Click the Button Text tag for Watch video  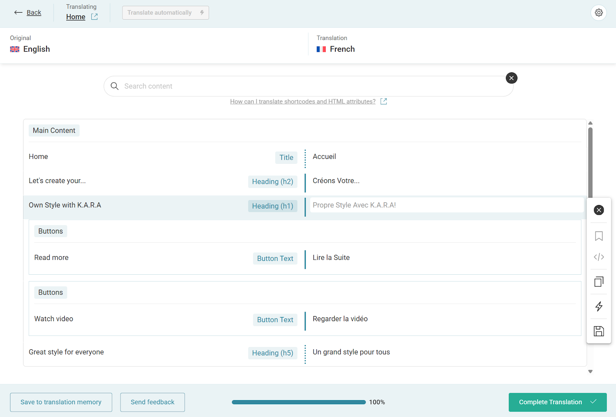point(275,320)
